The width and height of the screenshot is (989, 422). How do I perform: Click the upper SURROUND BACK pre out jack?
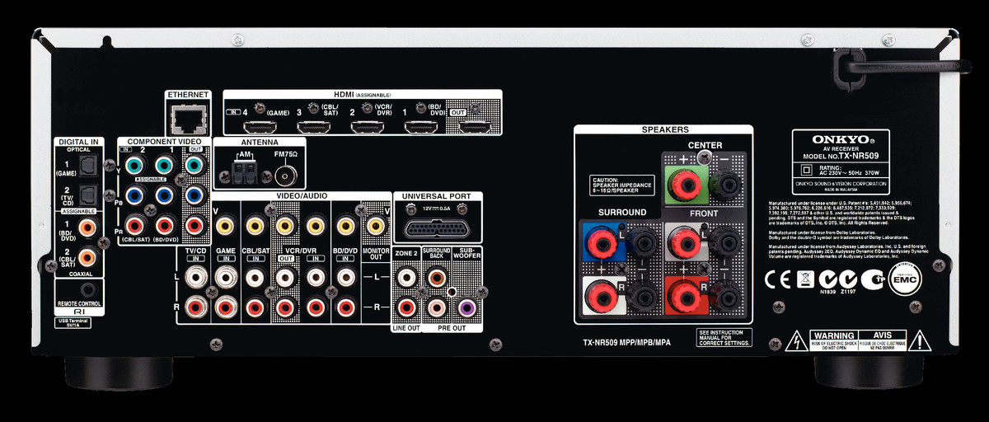tap(436, 278)
